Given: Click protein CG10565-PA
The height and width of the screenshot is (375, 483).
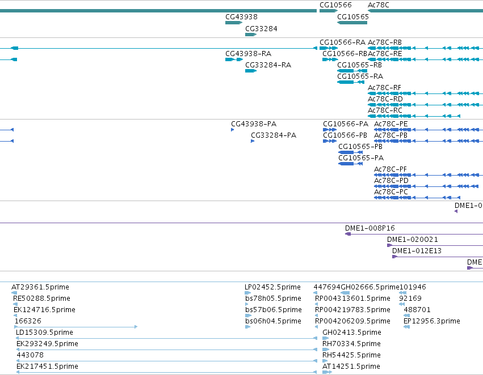Looking at the screenshot, I should click(361, 158).
